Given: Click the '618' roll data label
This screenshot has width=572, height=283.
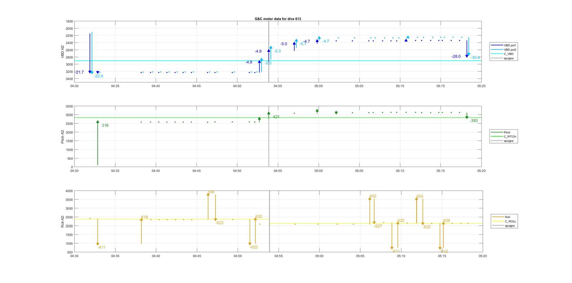Looking at the screenshot, I should pyautogui.click(x=145, y=217).
